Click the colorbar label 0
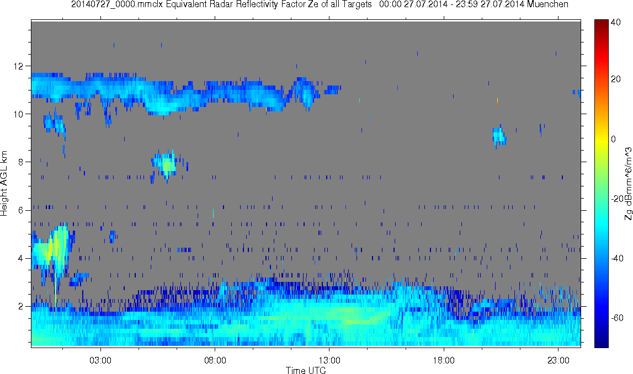 (613, 139)
